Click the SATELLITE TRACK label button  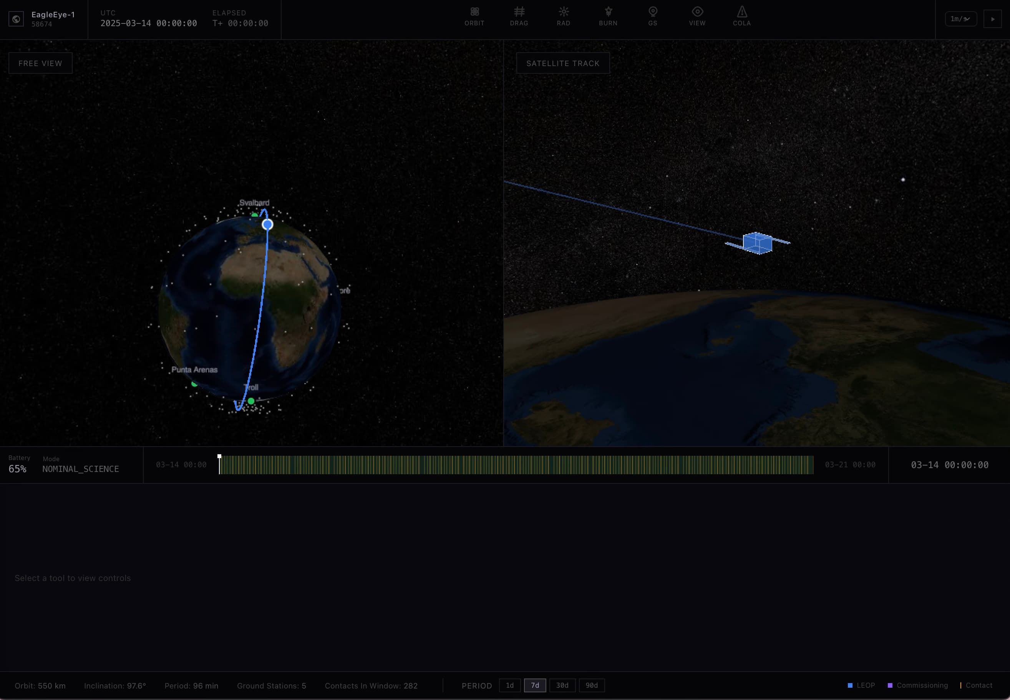click(x=562, y=63)
